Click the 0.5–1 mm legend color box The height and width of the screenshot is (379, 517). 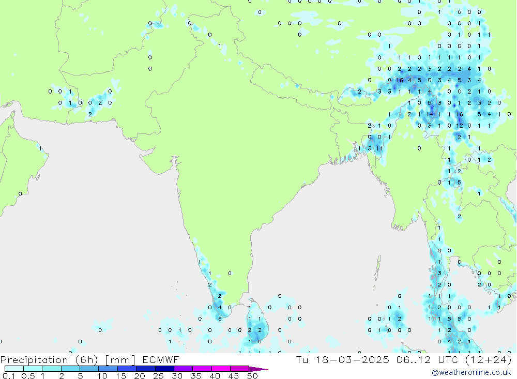point(33,369)
